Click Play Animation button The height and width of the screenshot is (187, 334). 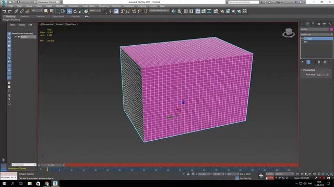click(x=306, y=174)
